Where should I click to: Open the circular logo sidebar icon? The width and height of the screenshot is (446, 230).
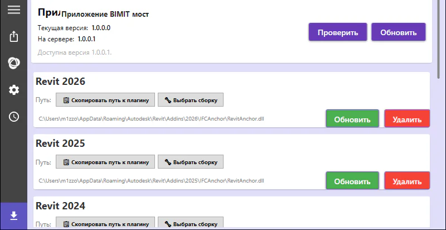pos(13,63)
